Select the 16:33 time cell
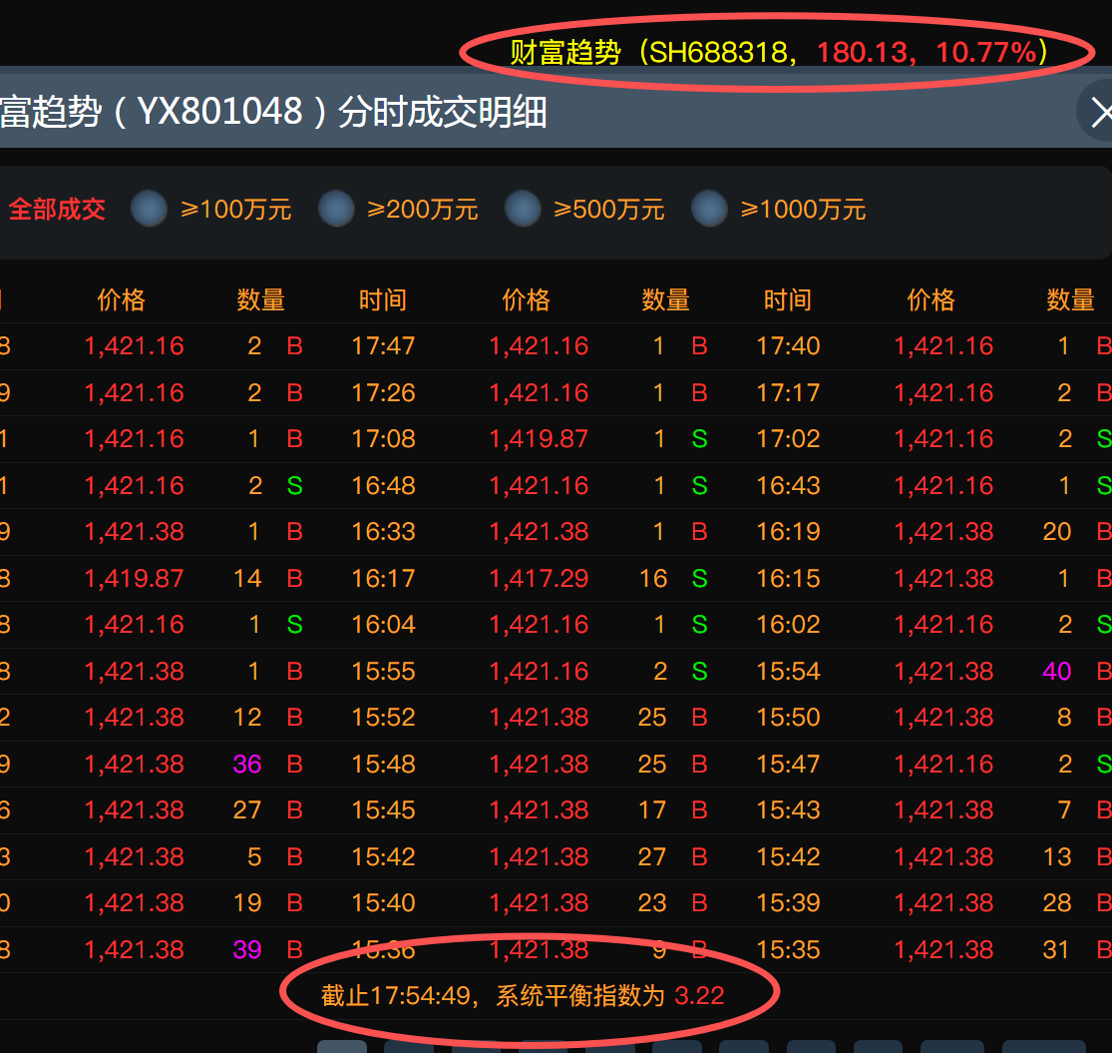This screenshot has height=1053, width=1112. [384, 531]
